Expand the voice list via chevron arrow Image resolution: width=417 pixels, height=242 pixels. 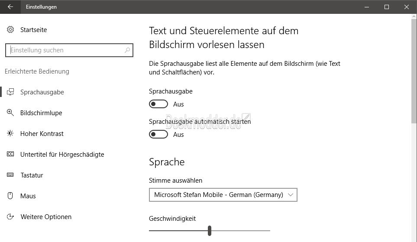tap(291, 195)
